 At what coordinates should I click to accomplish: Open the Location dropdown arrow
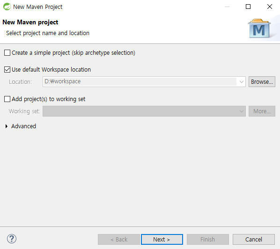coord(242,82)
